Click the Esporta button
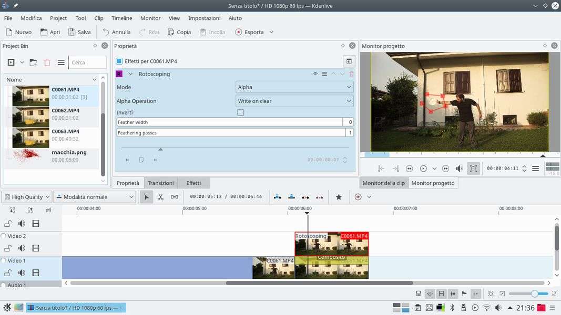This screenshot has width=561, height=315. pos(249,32)
